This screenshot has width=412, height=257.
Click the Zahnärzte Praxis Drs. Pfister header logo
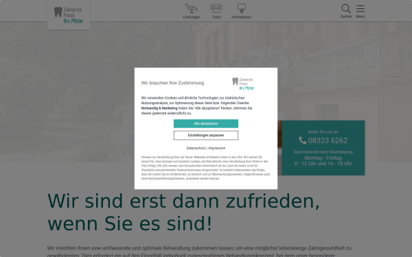[x=69, y=15]
